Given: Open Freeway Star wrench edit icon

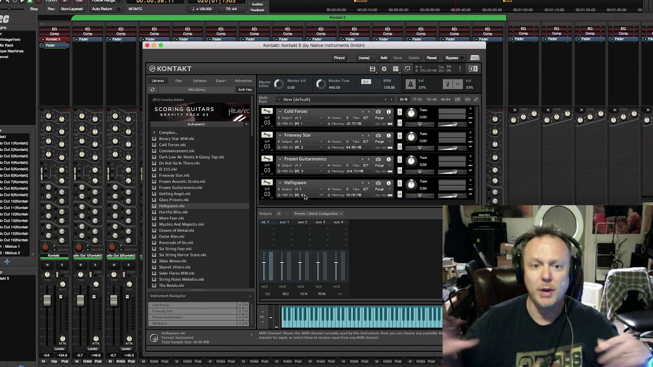Looking at the screenshot, I should pos(267,135).
